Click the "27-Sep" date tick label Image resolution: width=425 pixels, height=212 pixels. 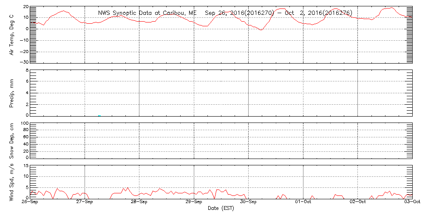tap(85, 203)
